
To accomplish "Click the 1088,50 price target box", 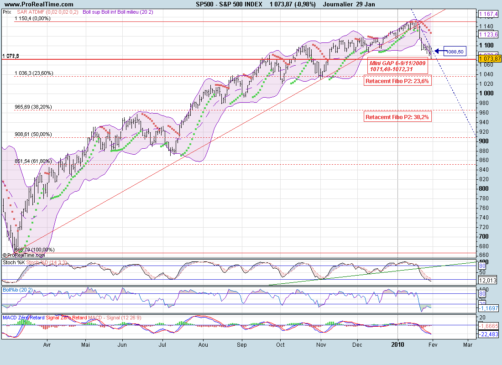I will 455,52.
